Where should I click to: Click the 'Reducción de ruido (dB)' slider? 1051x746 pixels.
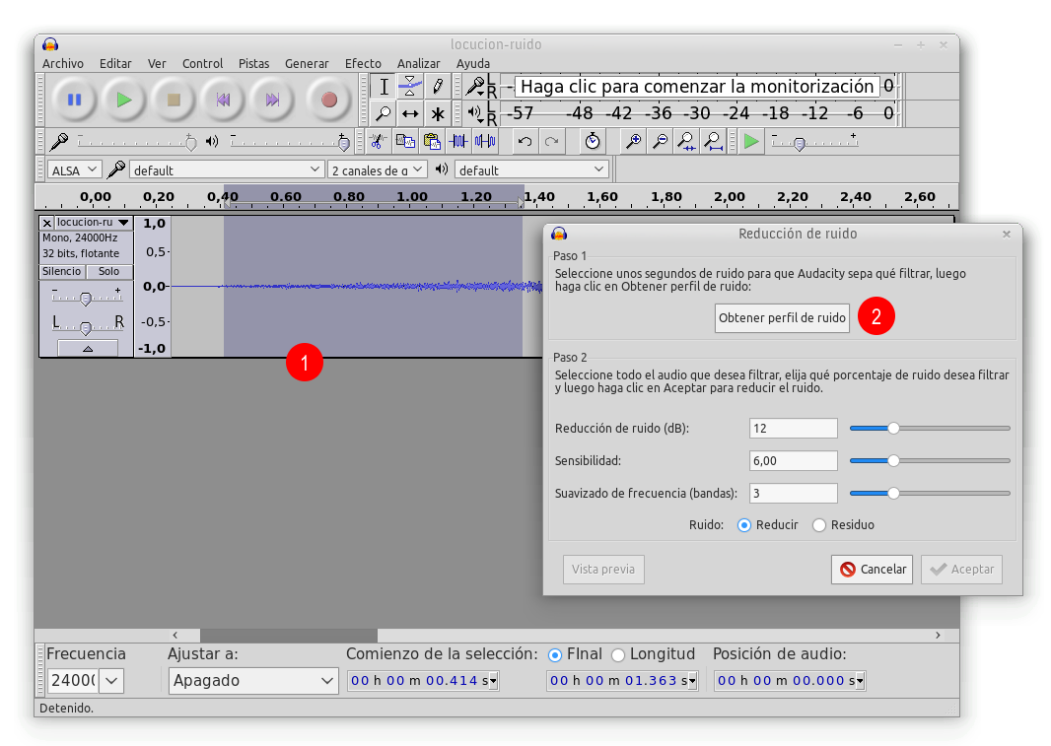pos(930,429)
